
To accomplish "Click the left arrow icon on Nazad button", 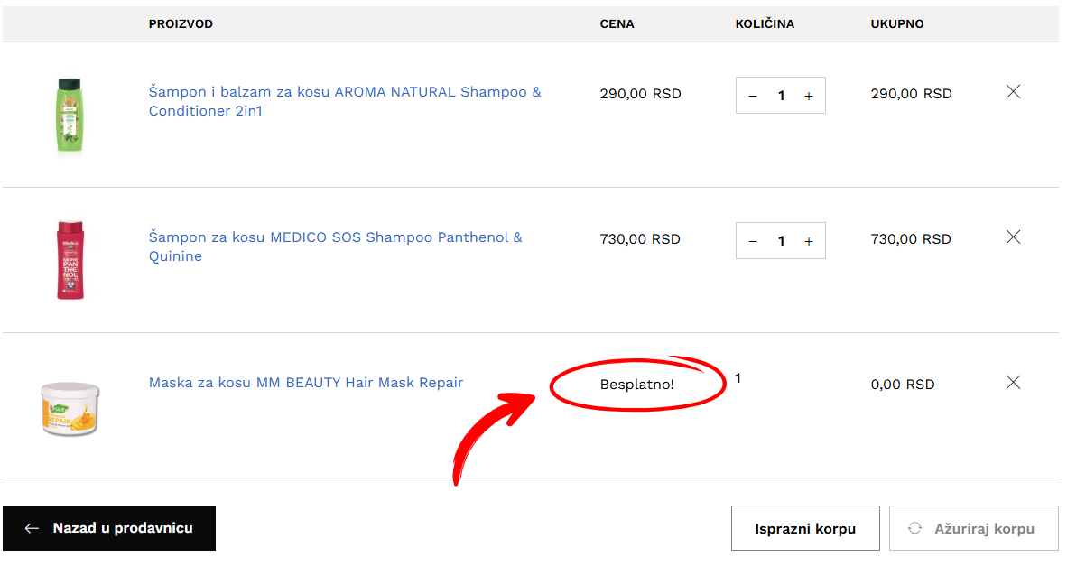I will click(x=32, y=529).
